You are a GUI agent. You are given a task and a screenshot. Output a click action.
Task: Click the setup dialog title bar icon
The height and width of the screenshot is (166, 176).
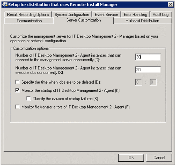point(4,4)
